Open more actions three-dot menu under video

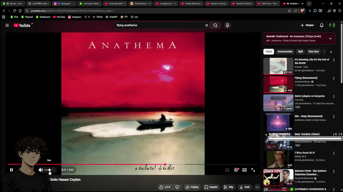click(257, 187)
